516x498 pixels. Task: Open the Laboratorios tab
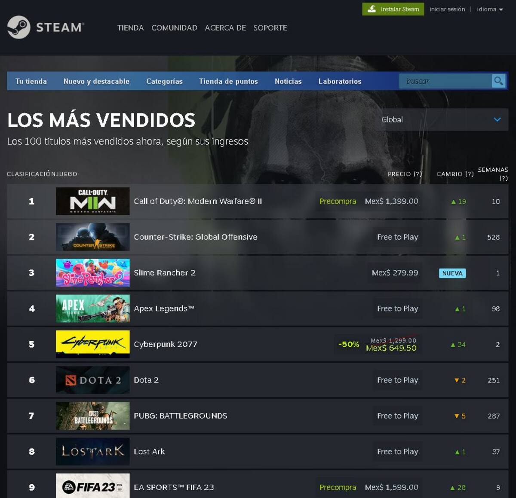(x=340, y=81)
